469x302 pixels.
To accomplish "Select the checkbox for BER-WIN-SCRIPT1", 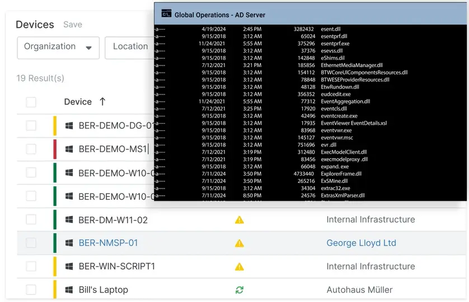I will tap(31, 266).
